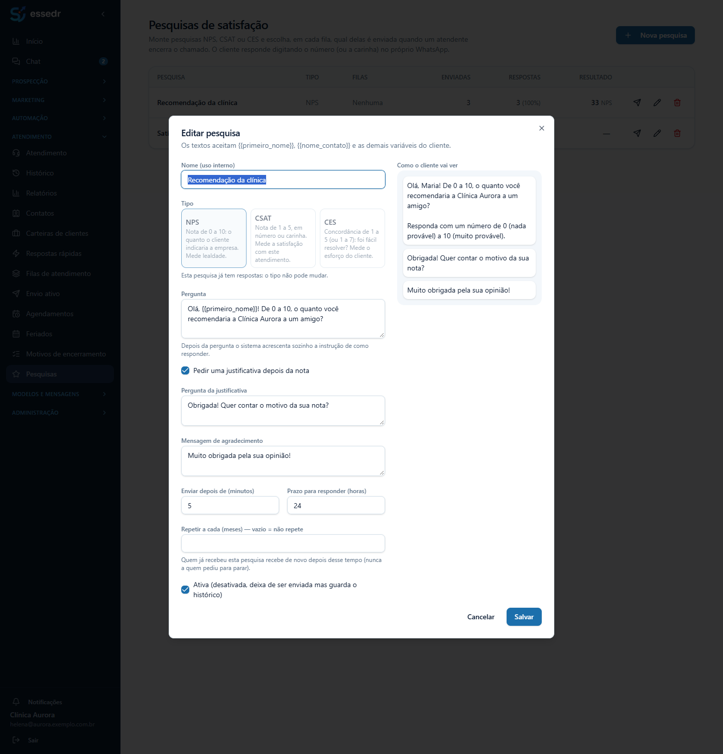Click the Filas de atendimento layers icon

(x=16, y=273)
